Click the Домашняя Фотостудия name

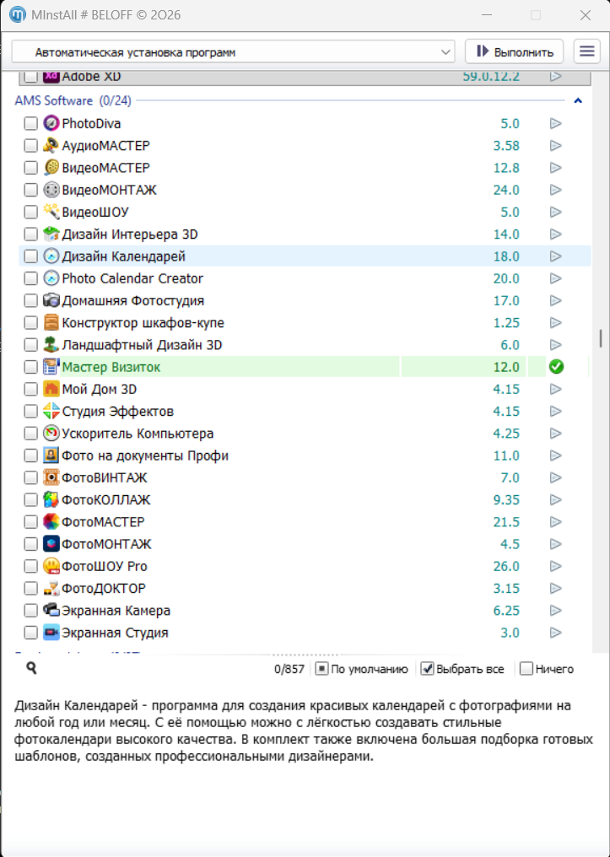pos(133,300)
